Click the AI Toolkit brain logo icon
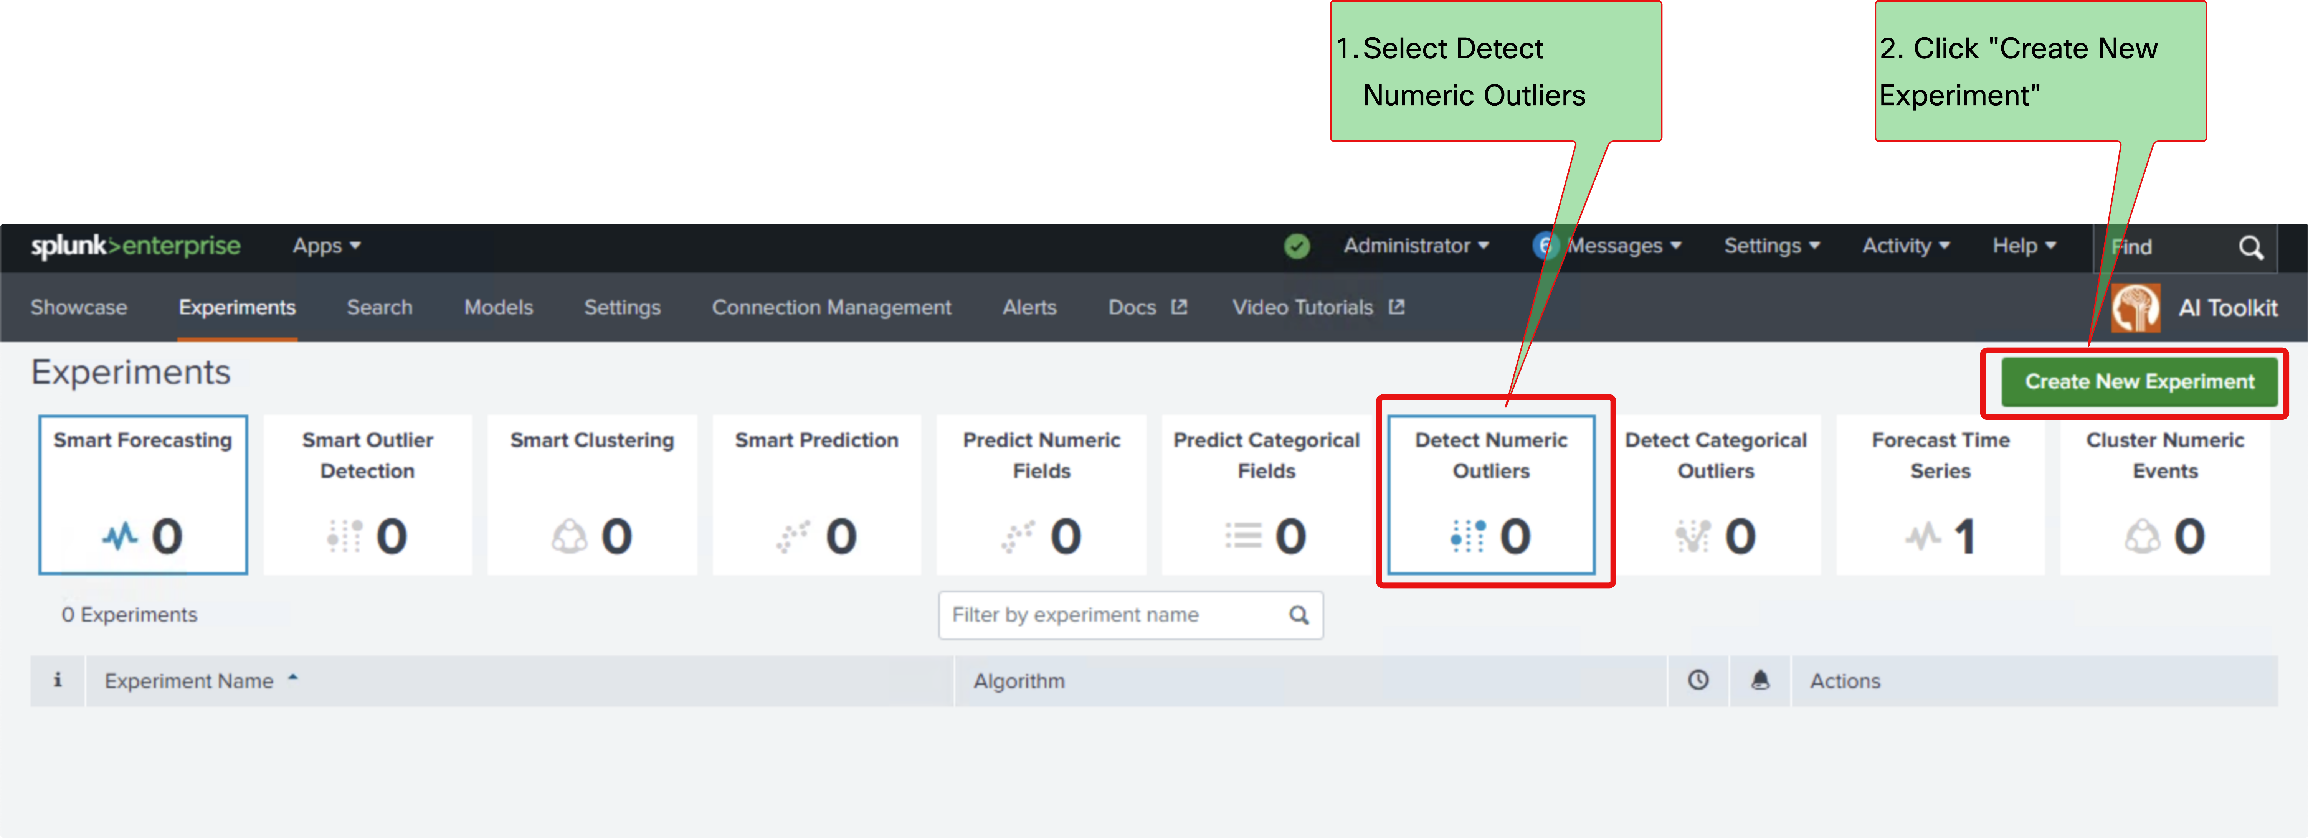Screen dimensions: 2308x838 point(2136,308)
